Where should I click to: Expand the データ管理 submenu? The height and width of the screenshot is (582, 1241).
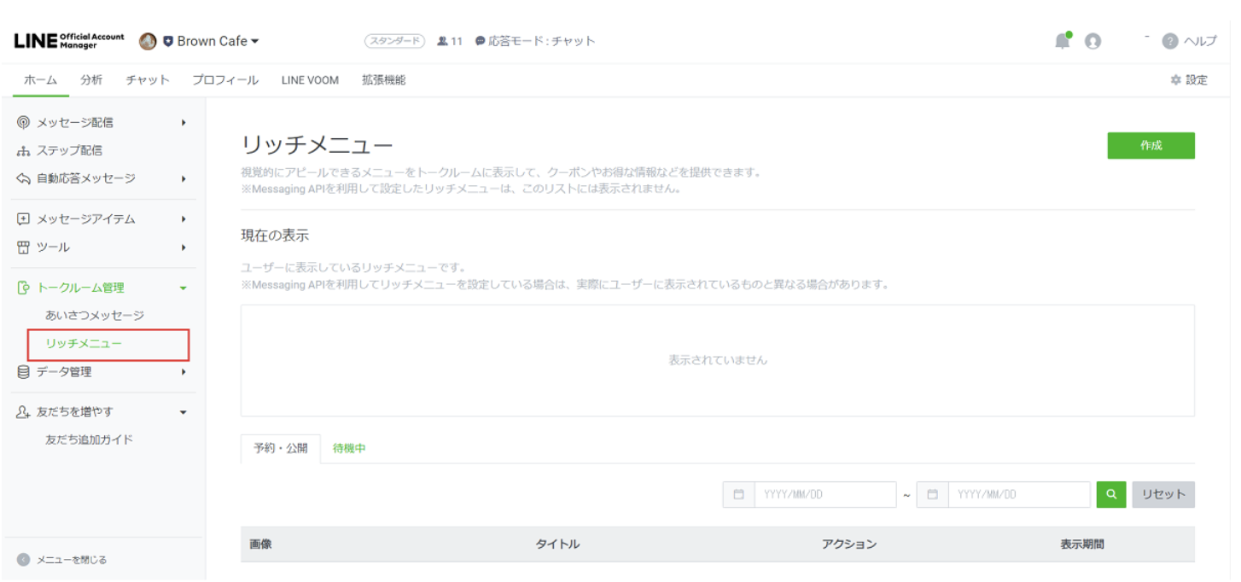[x=184, y=372]
